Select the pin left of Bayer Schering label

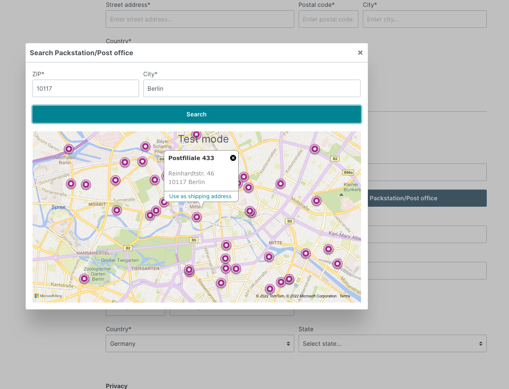click(145, 146)
